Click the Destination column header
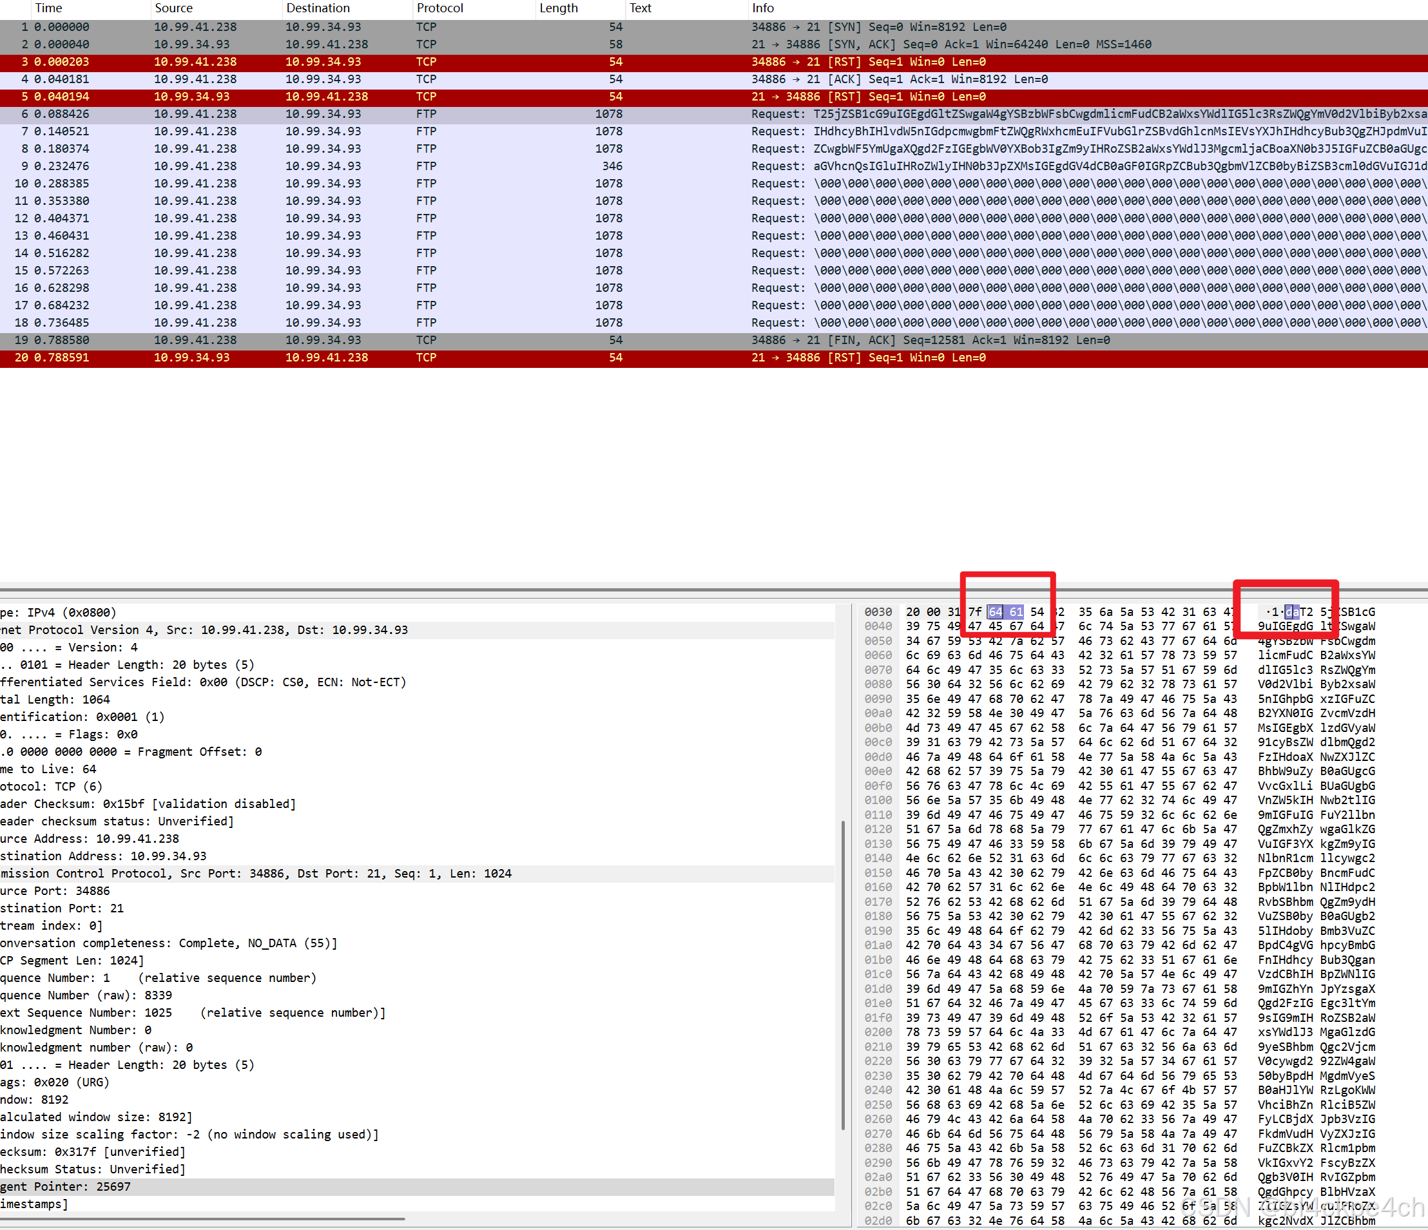1428x1230 pixels. click(318, 8)
